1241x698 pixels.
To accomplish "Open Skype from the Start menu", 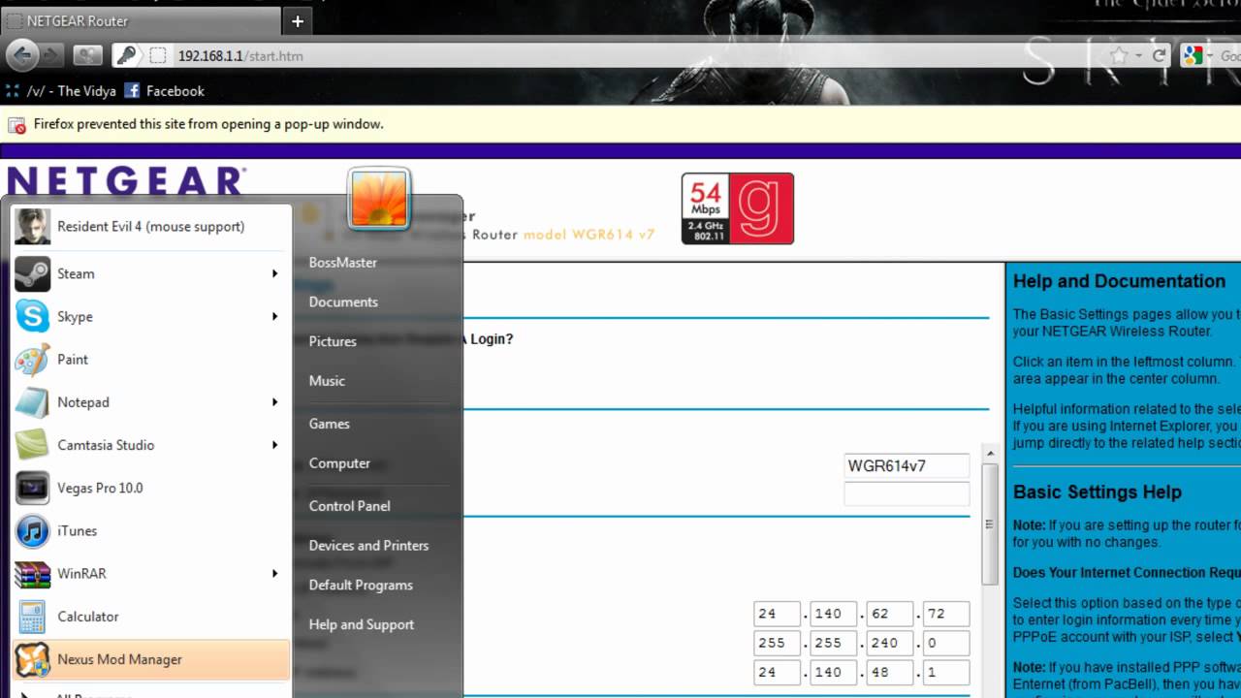I will pyautogui.click(x=150, y=316).
